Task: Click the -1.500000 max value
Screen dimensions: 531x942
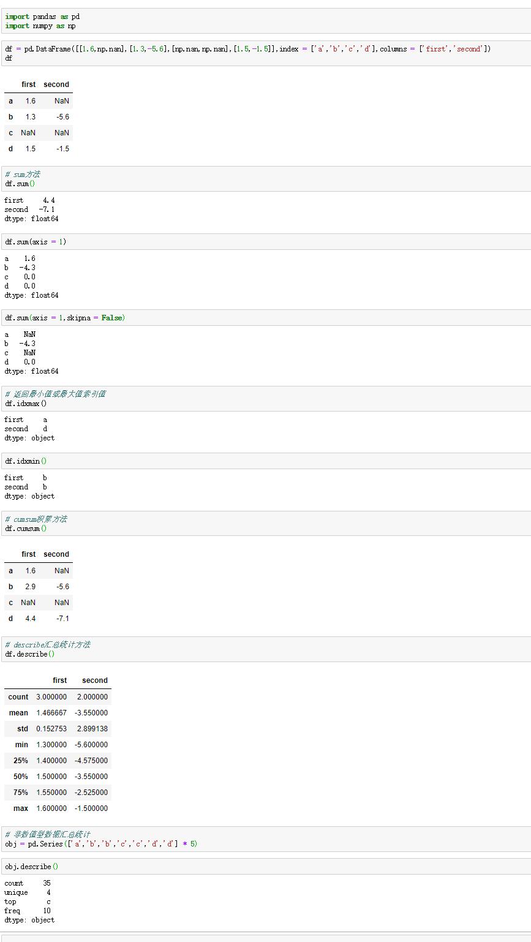Action: [x=91, y=808]
